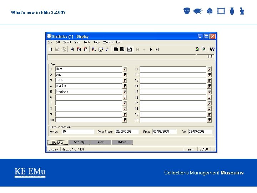This screenshot has width=257, height=193.
Task: Switch to the Admin tab
Action: [122, 142]
